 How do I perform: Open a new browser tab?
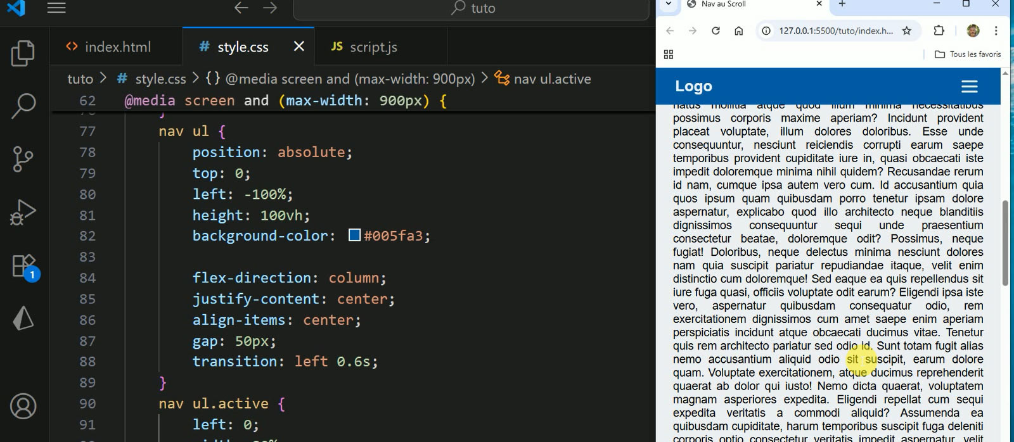[x=842, y=4]
